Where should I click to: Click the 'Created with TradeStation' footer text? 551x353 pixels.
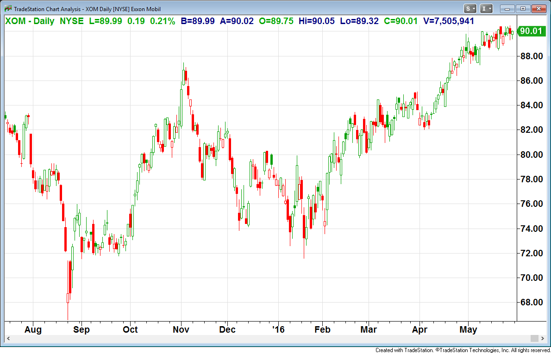click(404, 350)
